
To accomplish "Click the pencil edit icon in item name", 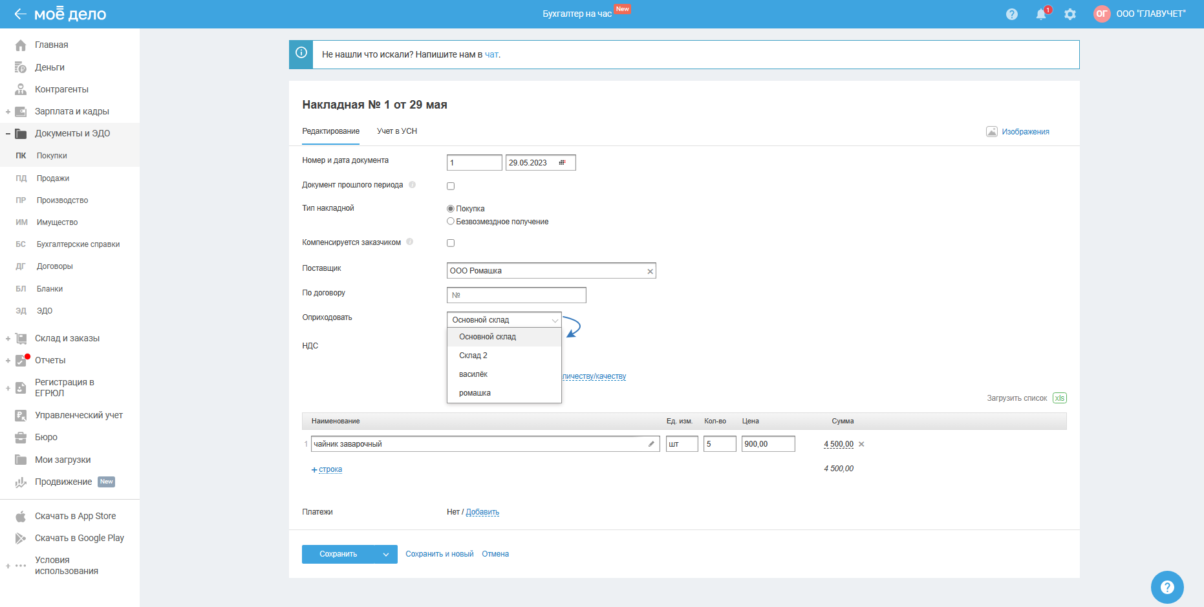I will pos(651,444).
